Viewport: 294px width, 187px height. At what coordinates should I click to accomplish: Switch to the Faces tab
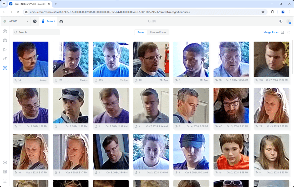(x=141, y=32)
